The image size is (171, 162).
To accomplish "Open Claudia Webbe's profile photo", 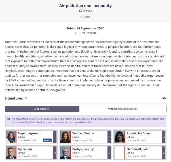I will [65, 137].
